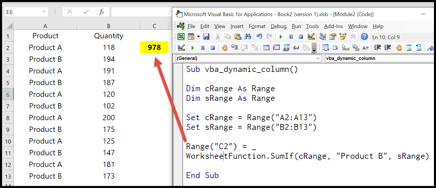Reset code execution using the stop icon
Viewport: 436px width, 188px height.
pos(300,36)
